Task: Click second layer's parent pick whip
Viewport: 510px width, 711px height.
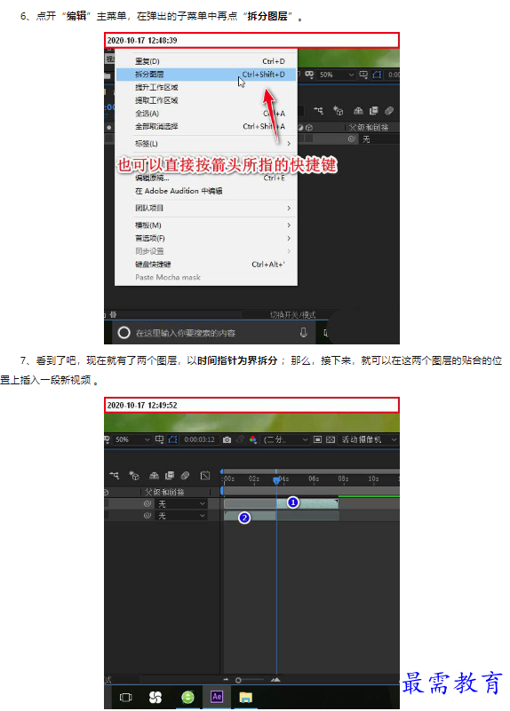Action: [147, 516]
